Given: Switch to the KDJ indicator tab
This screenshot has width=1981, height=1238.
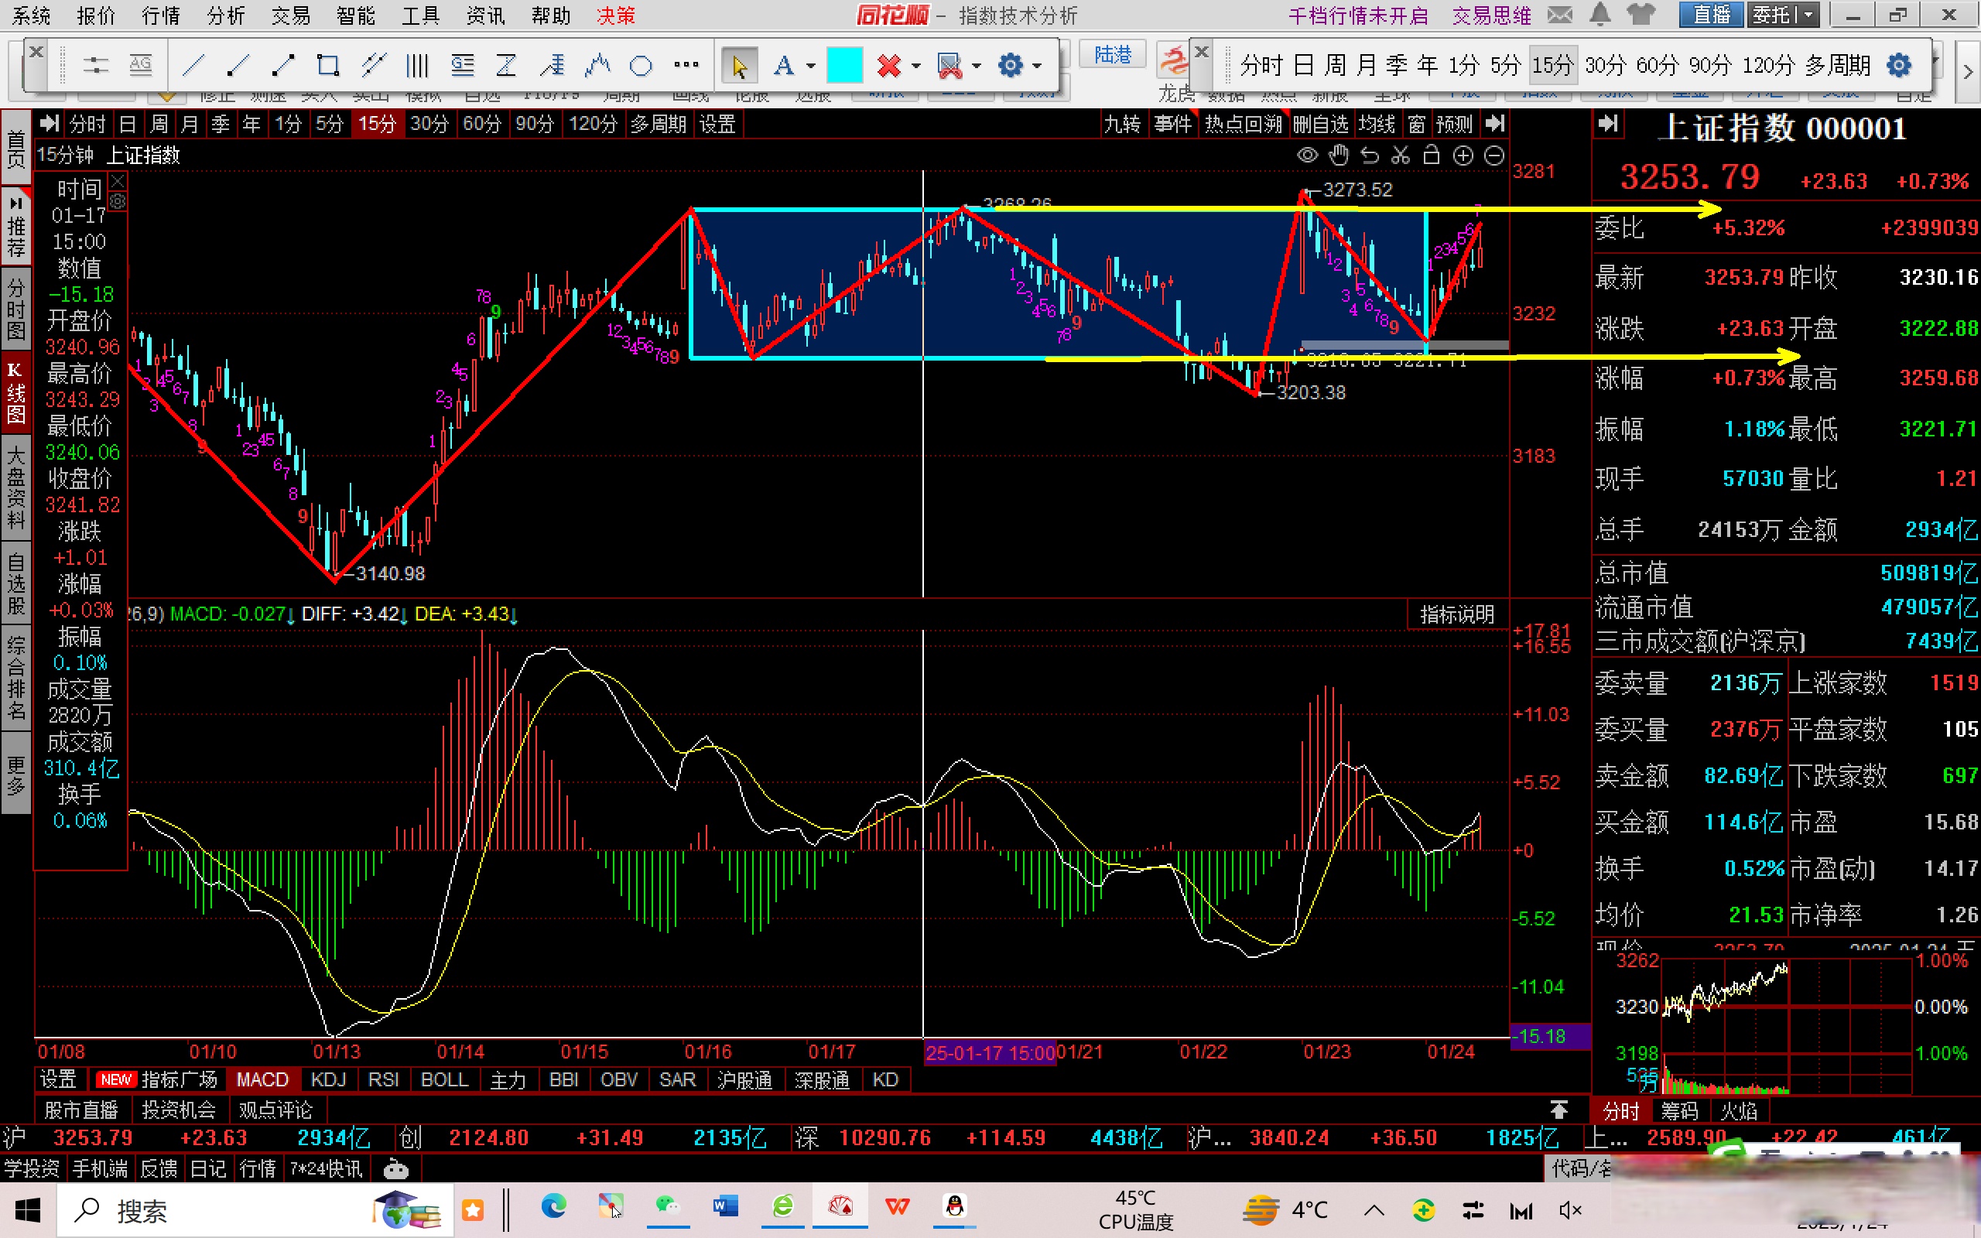Looking at the screenshot, I should (328, 1080).
